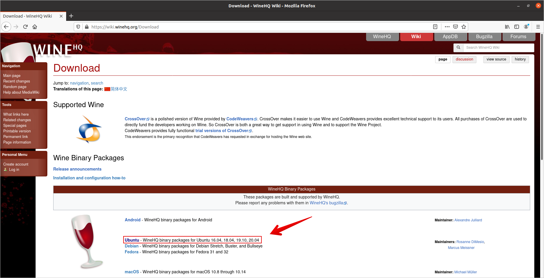Click the Wine glass image

87,241
